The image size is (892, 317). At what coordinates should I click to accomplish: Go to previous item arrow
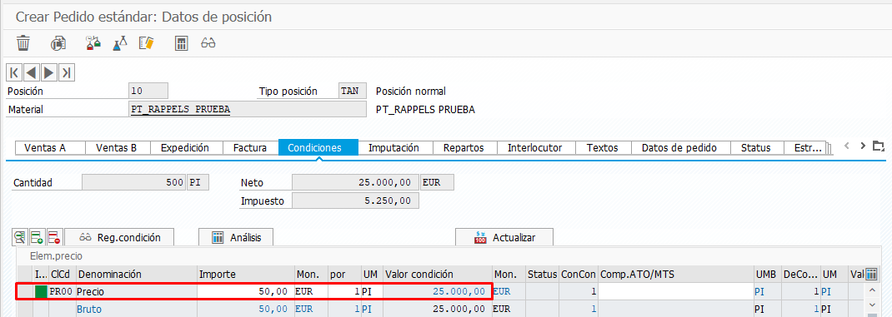click(32, 72)
